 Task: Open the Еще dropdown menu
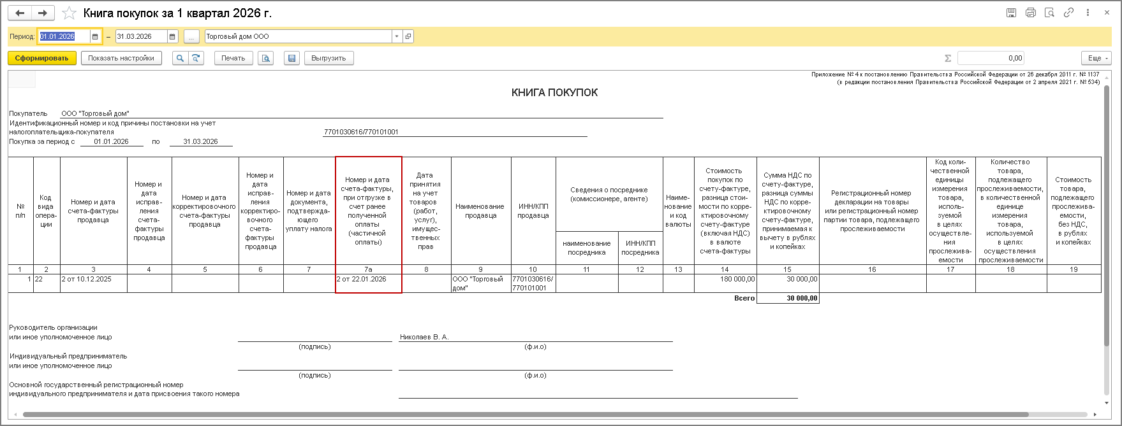tap(1096, 58)
